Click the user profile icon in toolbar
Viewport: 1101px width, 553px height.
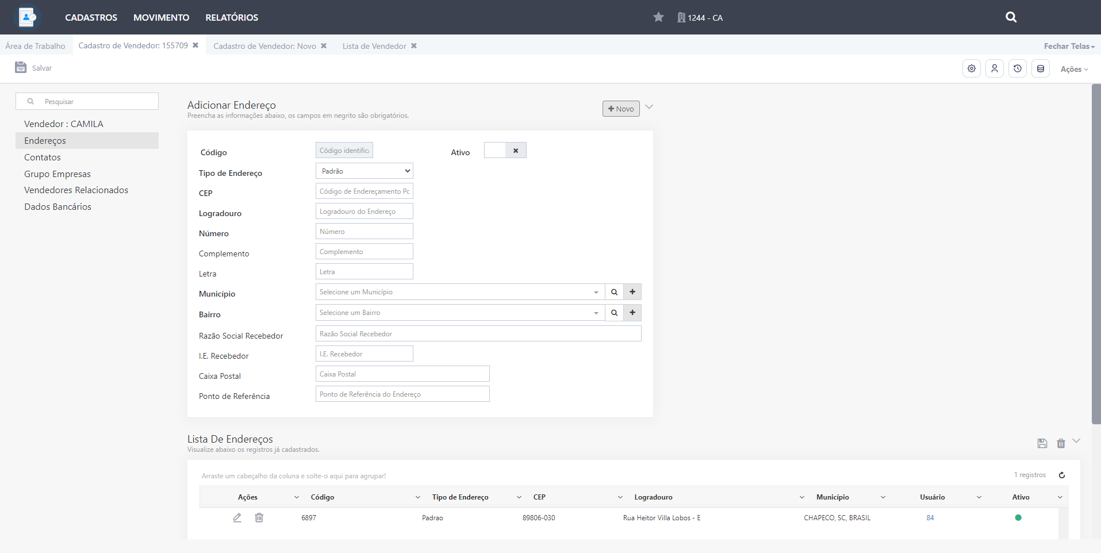(x=995, y=68)
